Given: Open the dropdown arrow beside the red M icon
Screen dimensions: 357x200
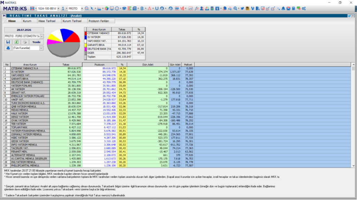Looking at the screenshot, I should point(185,8).
